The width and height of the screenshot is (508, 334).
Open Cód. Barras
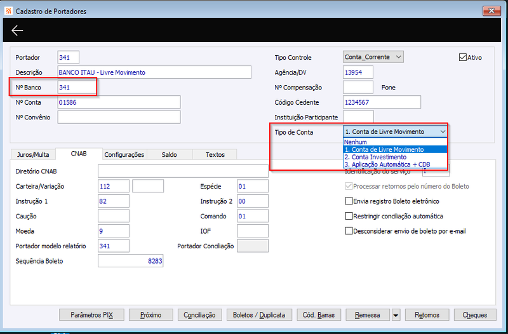tap(319, 315)
